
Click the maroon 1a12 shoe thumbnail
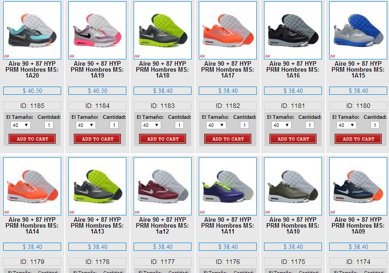pyautogui.click(x=163, y=186)
